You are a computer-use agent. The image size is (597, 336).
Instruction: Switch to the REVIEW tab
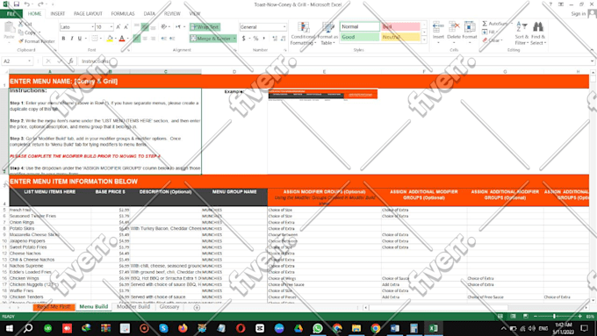[x=172, y=14]
